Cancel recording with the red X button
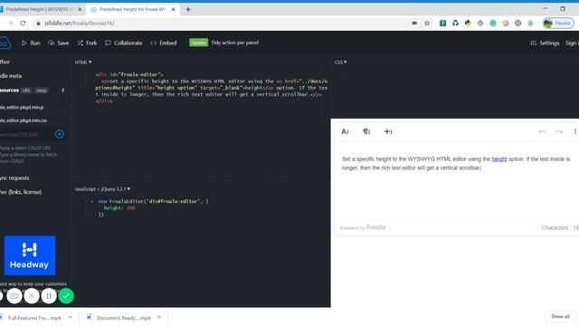This screenshot has width=579, height=326. (x=32, y=296)
